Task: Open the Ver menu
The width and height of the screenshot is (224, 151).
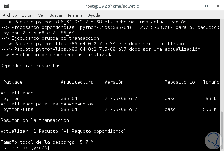Action: [x=41, y=15]
